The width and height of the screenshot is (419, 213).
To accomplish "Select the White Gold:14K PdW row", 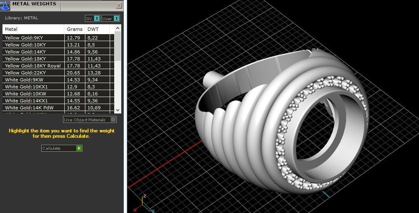I will pyautogui.click(x=59, y=108).
